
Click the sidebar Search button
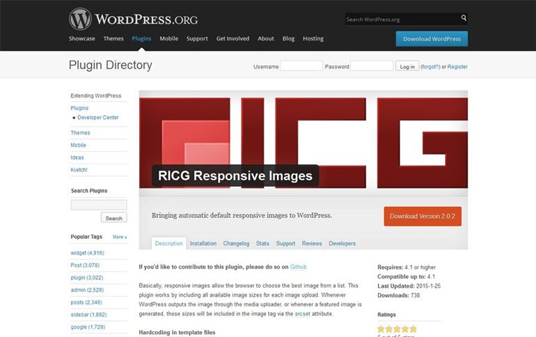114,218
